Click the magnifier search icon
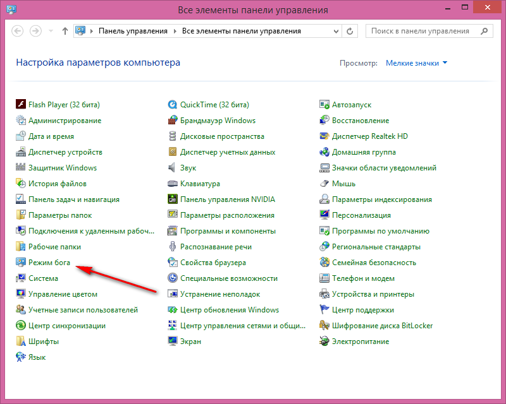Screen dimensions: 506x404 click(484, 31)
